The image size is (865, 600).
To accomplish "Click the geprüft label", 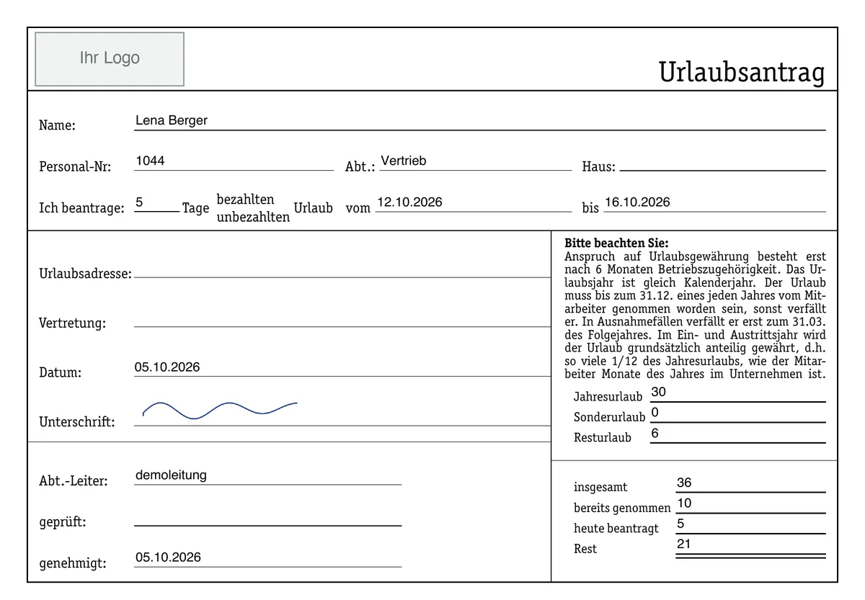I will 62,522.
